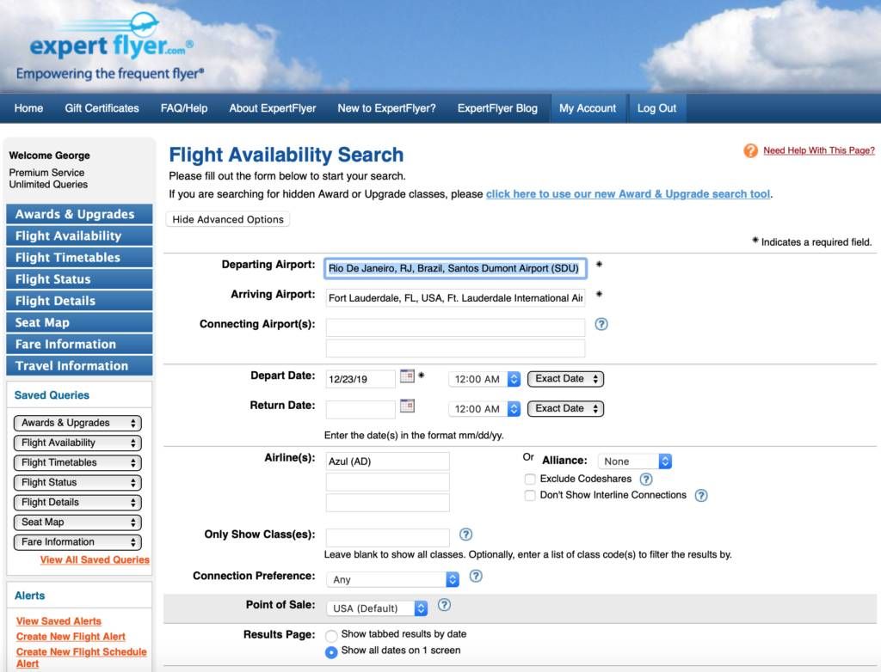This screenshot has height=672, width=881.
Task: Focus the Arriving Airport field
Action: pyautogui.click(x=455, y=298)
